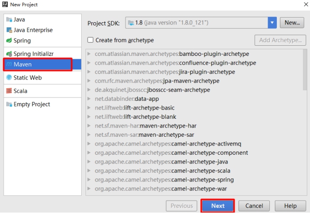Expand maven-archetype-har node
310x213 pixels.
click(89, 126)
